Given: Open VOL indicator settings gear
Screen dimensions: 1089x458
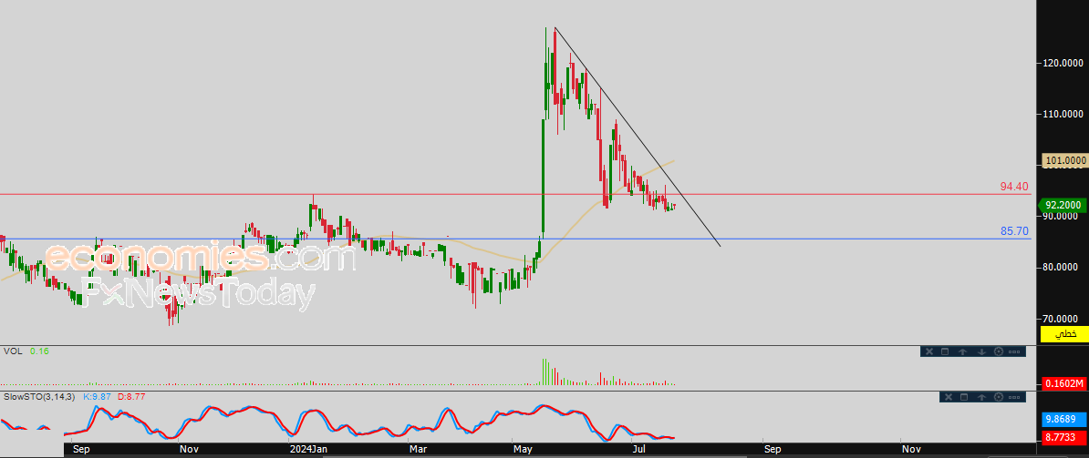Looking at the screenshot, I should tap(999, 351).
